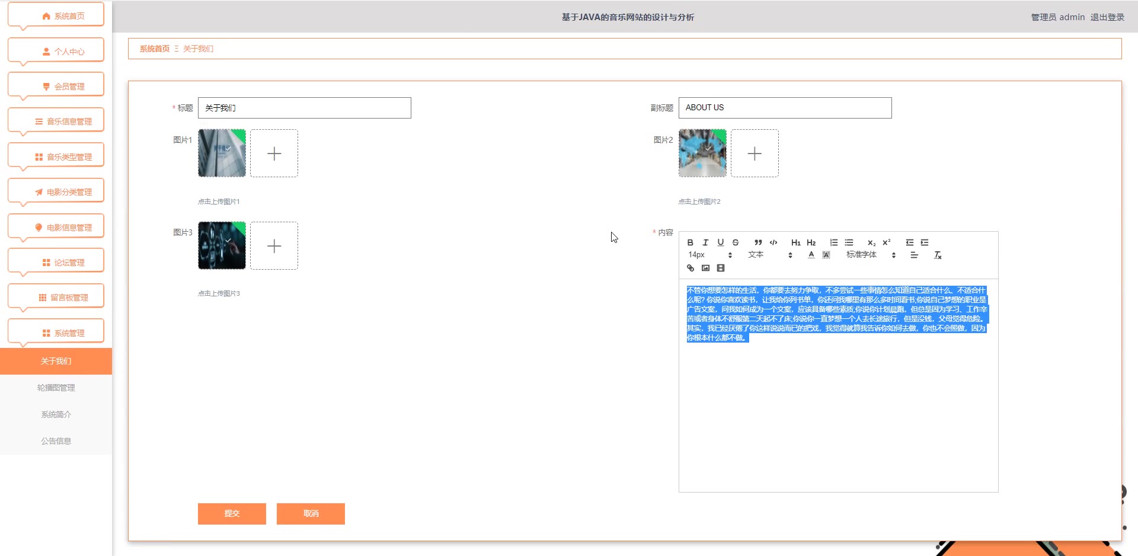
Task: Click the 管理员 admin user label
Action: point(1058,17)
